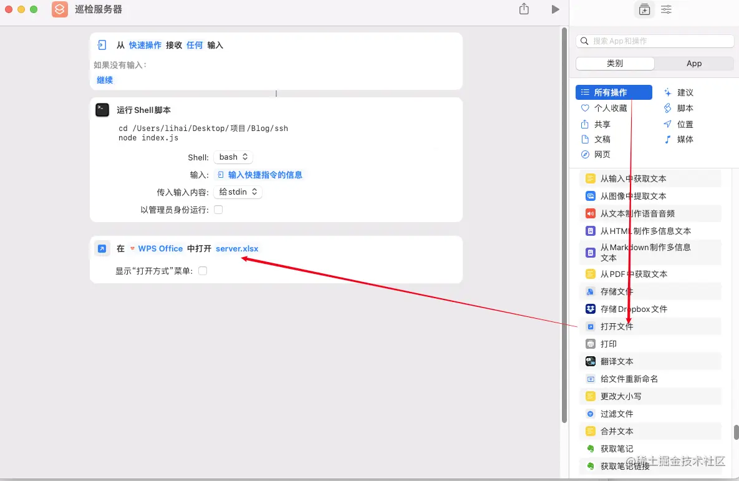The height and width of the screenshot is (481, 739).
Task: Select the 建议 category
Action: [679, 92]
